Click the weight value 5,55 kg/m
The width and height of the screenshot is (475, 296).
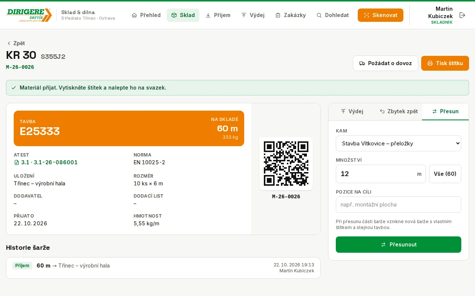point(146,223)
